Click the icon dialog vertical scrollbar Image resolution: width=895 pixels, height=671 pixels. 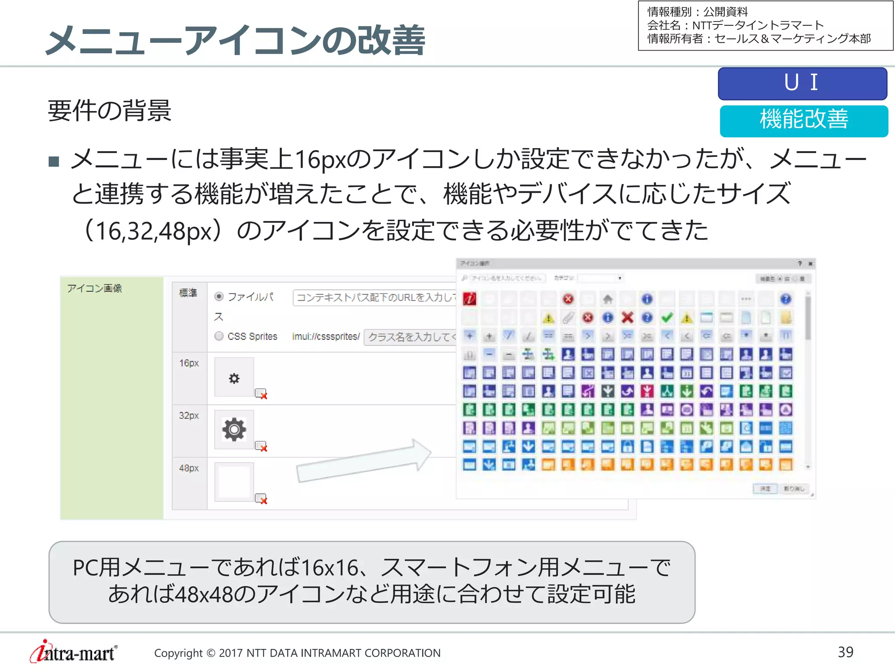808,319
